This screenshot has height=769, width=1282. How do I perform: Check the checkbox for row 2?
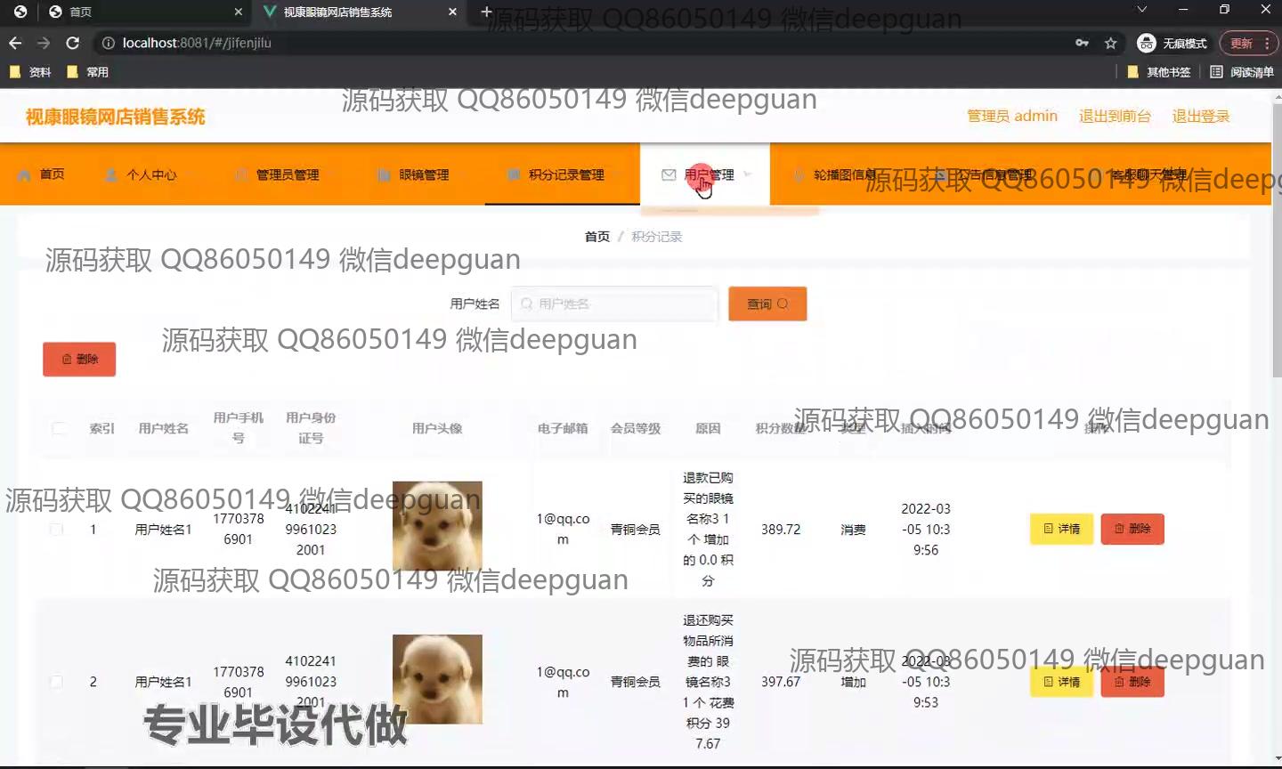[56, 682]
